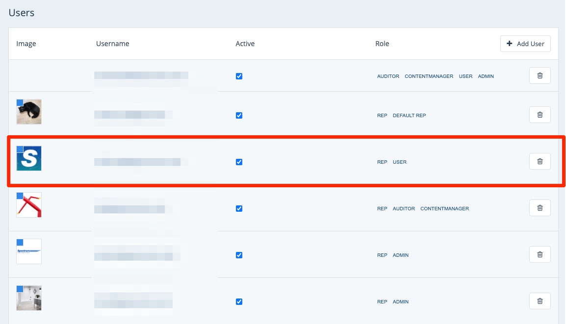Click trash icon in the red X logo row

[540, 208]
